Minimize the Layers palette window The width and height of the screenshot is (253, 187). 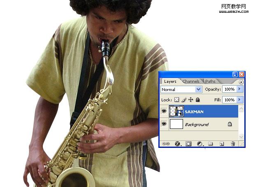click(x=235, y=74)
